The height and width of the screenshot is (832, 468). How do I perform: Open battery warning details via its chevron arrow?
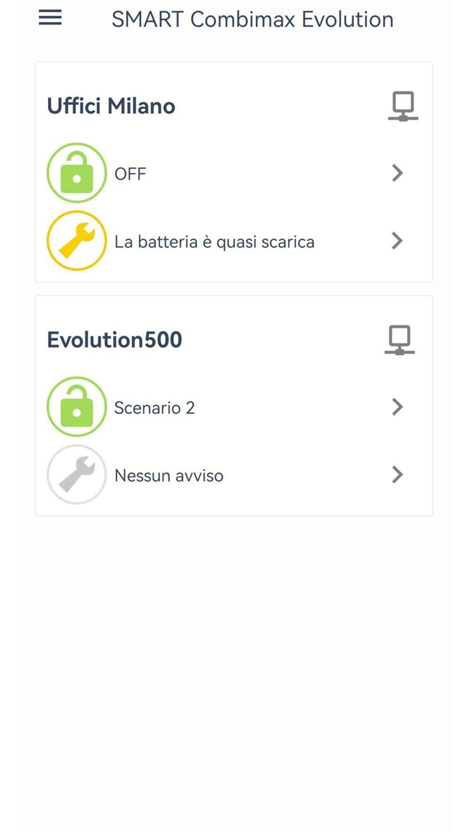click(x=396, y=240)
